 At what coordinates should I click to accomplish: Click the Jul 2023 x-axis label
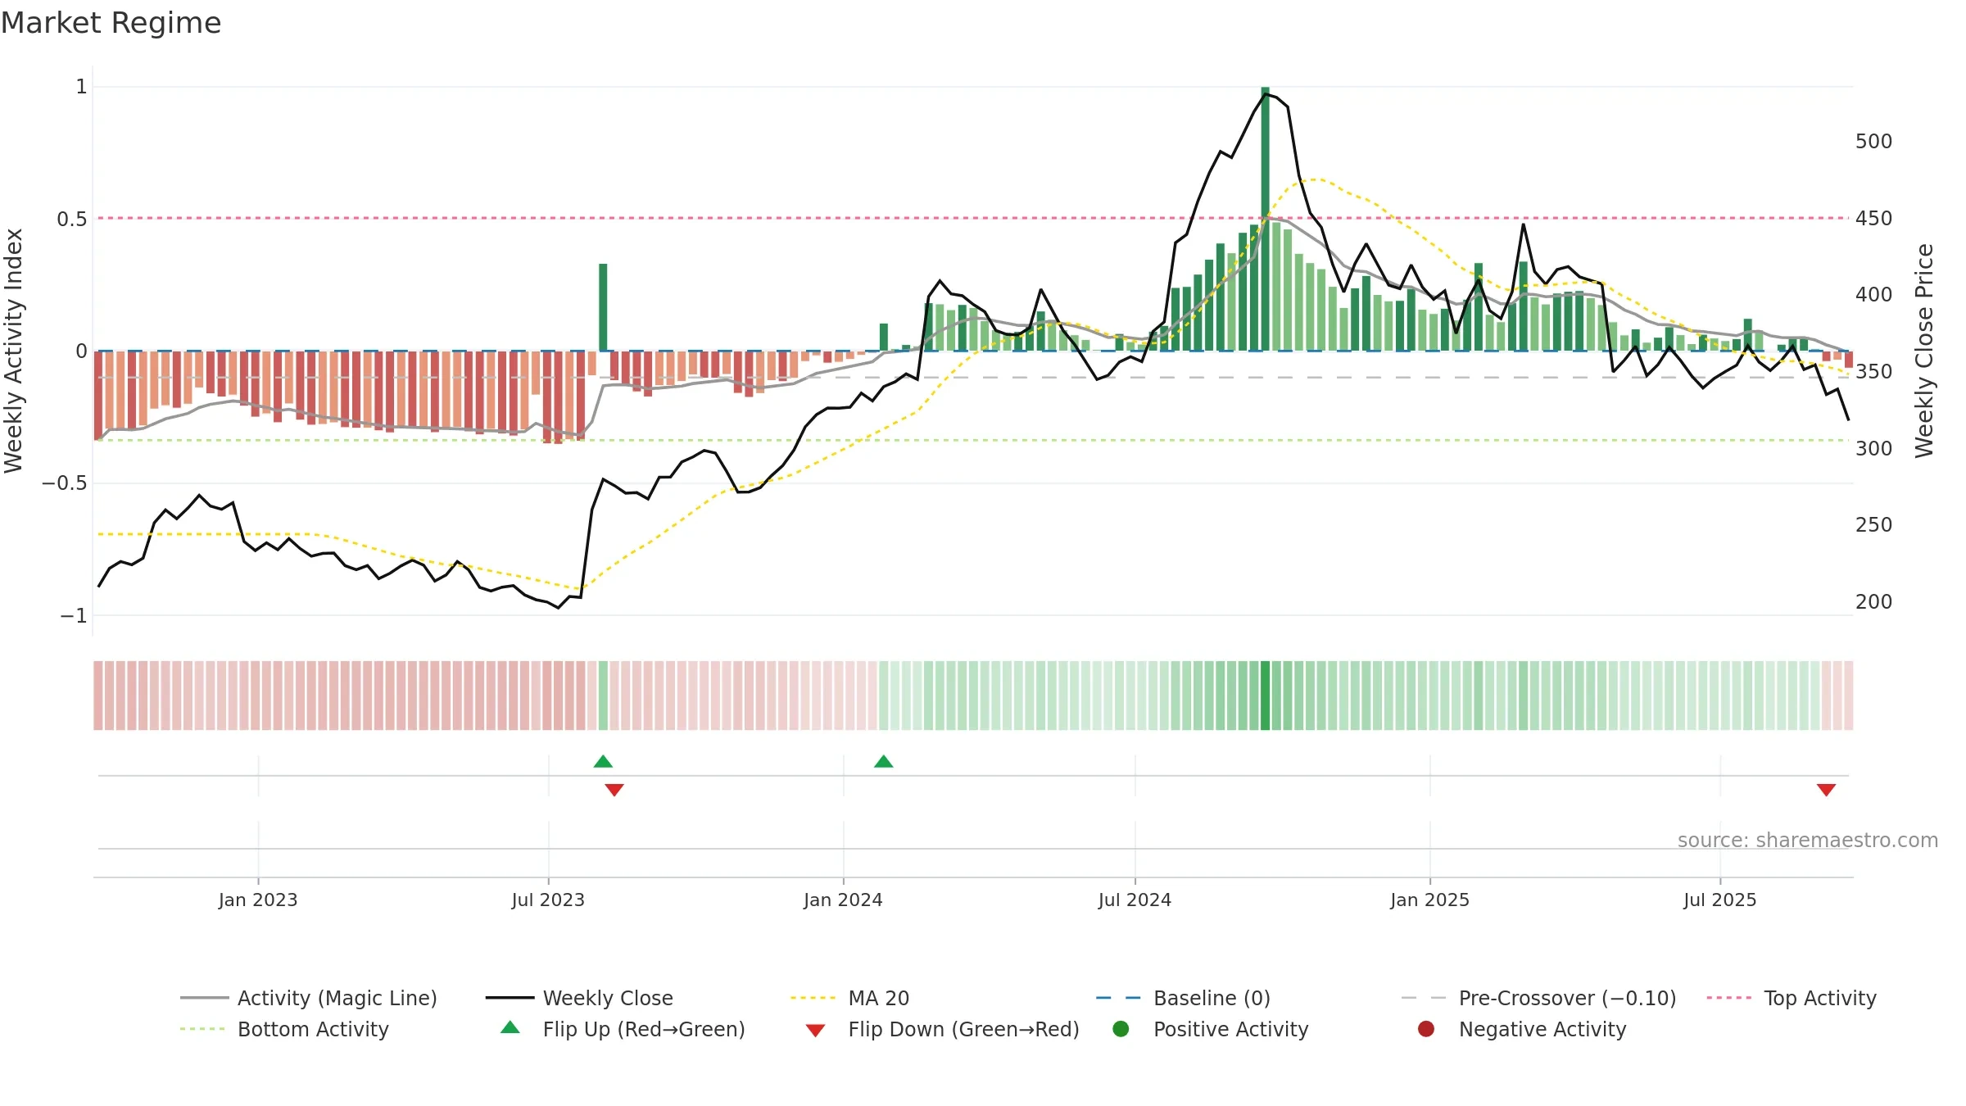pos(548,900)
